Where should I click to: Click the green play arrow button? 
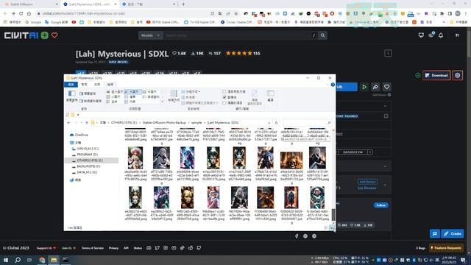coord(364,87)
